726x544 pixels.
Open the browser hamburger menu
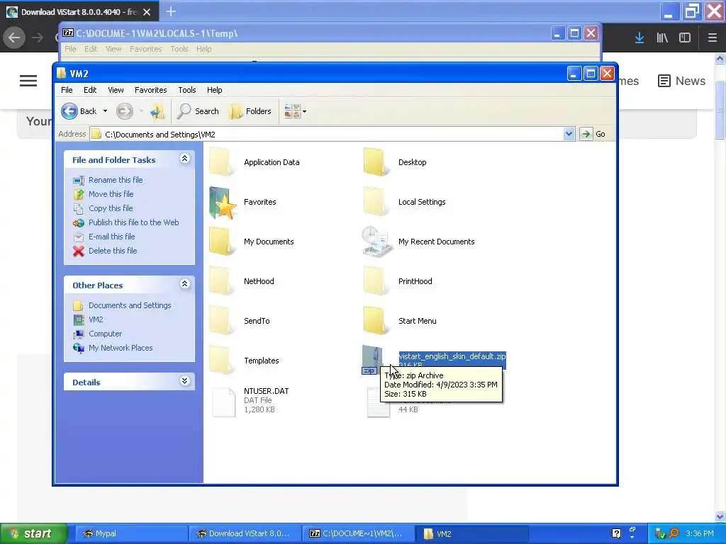pyautogui.click(x=712, y=38)
